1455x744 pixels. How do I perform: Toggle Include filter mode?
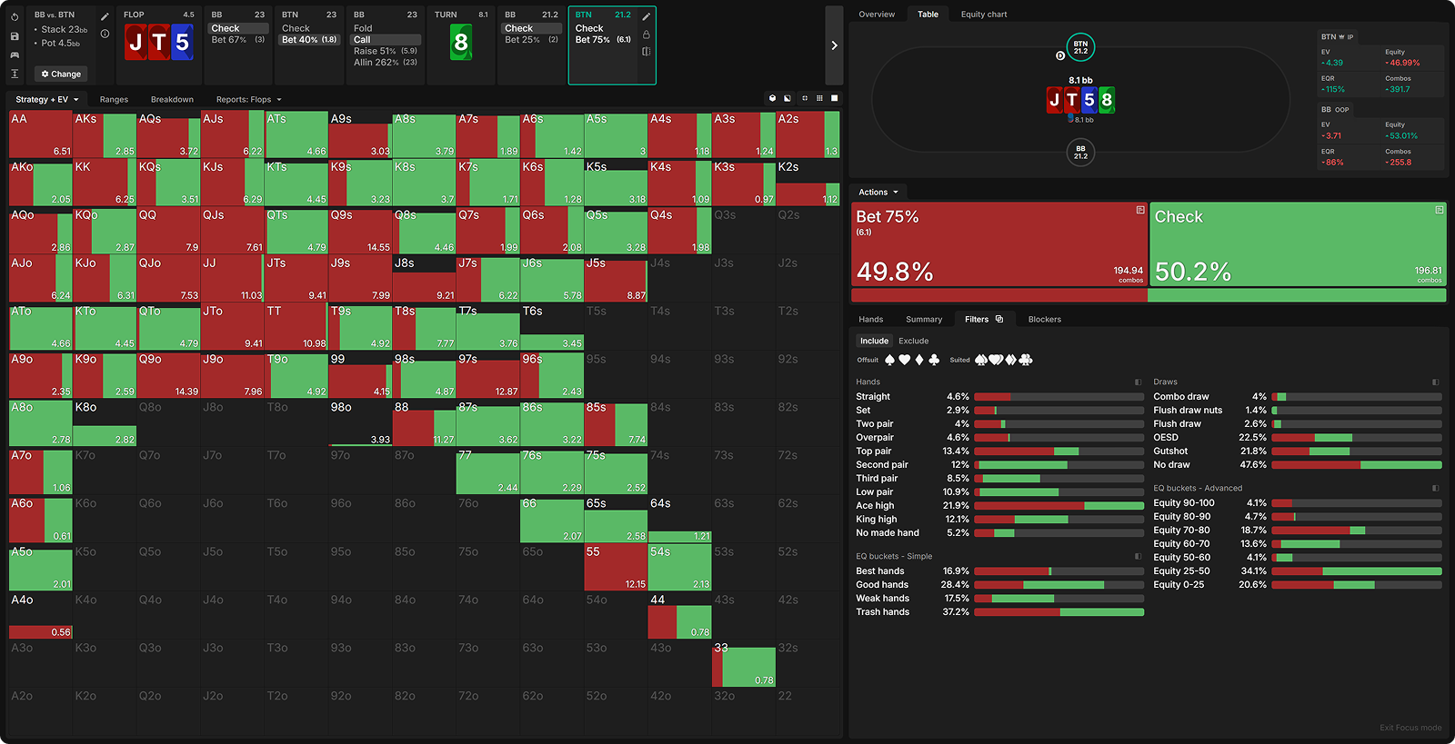874,341
